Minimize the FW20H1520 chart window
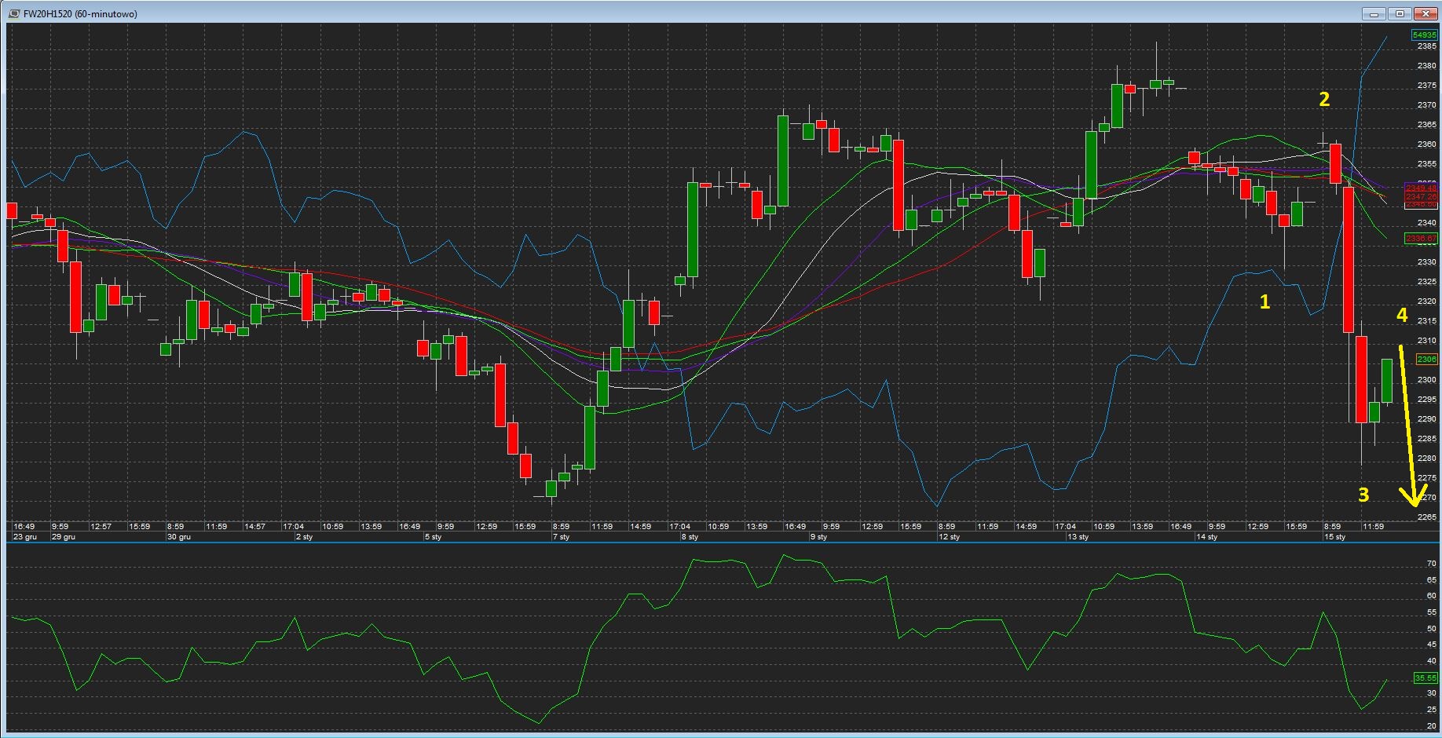1442x738 pixels. coord(1374,13)
